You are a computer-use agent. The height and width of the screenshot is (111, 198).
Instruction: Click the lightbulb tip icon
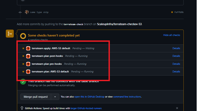click(x=22, y=108)
